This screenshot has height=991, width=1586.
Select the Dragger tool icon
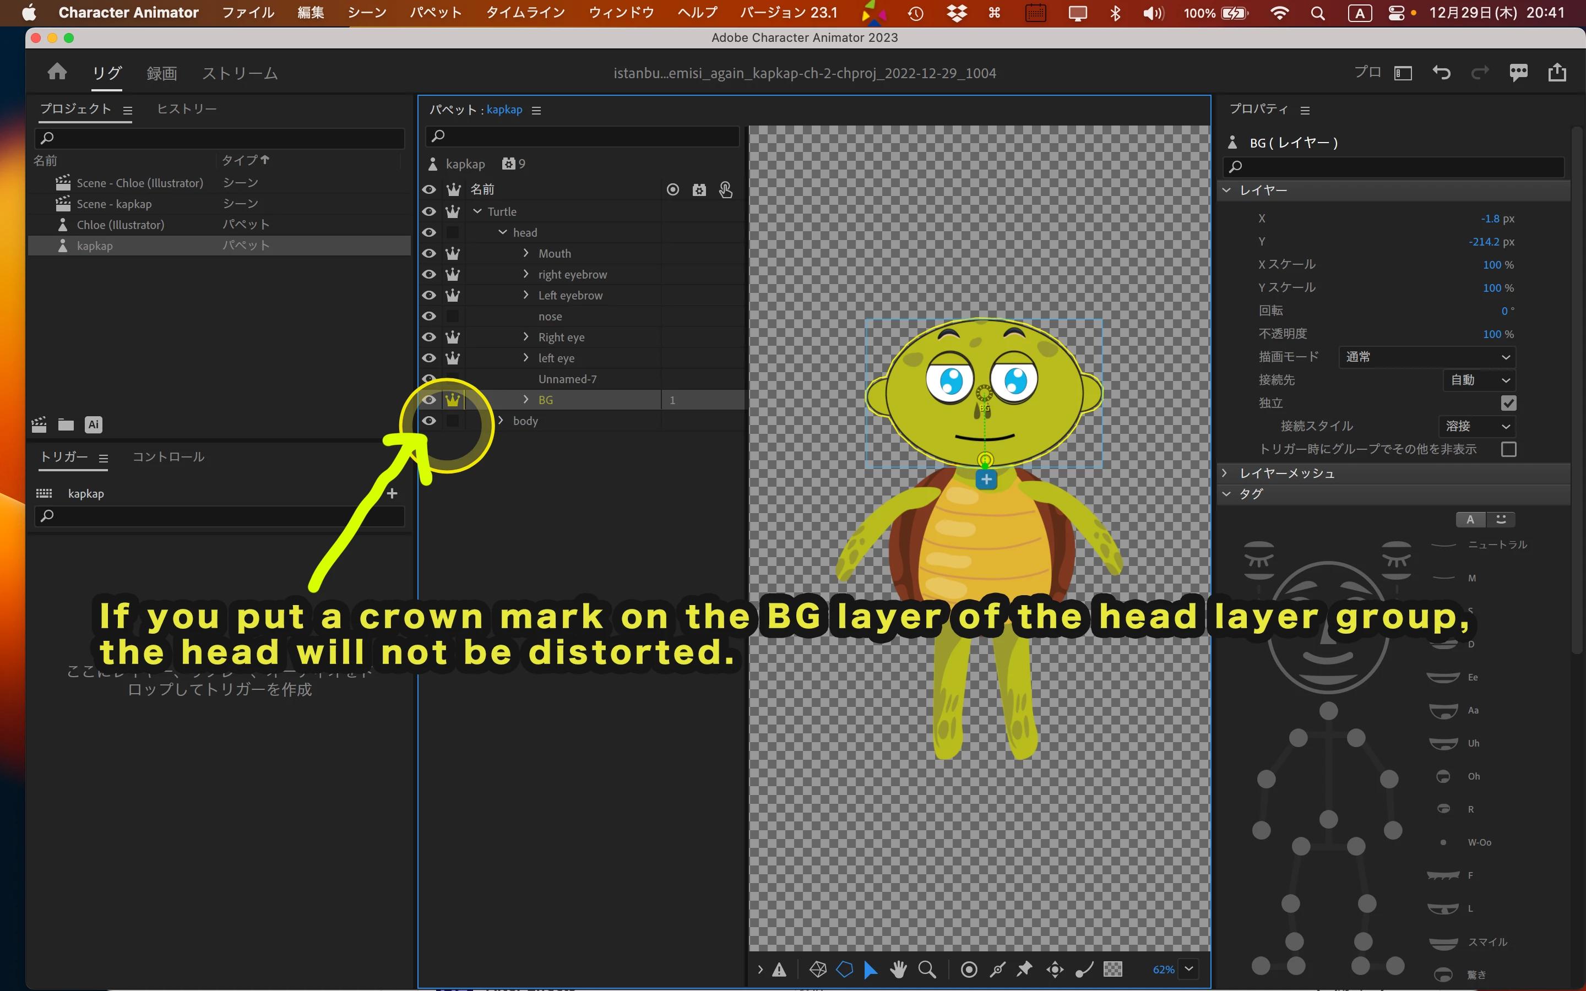point(1055,970)
